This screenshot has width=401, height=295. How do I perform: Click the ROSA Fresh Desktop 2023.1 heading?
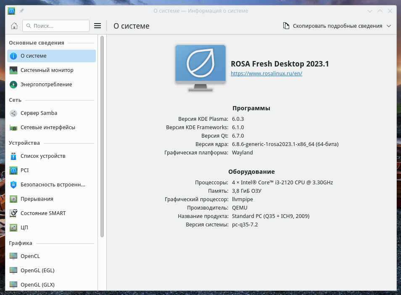coord(280,64)
